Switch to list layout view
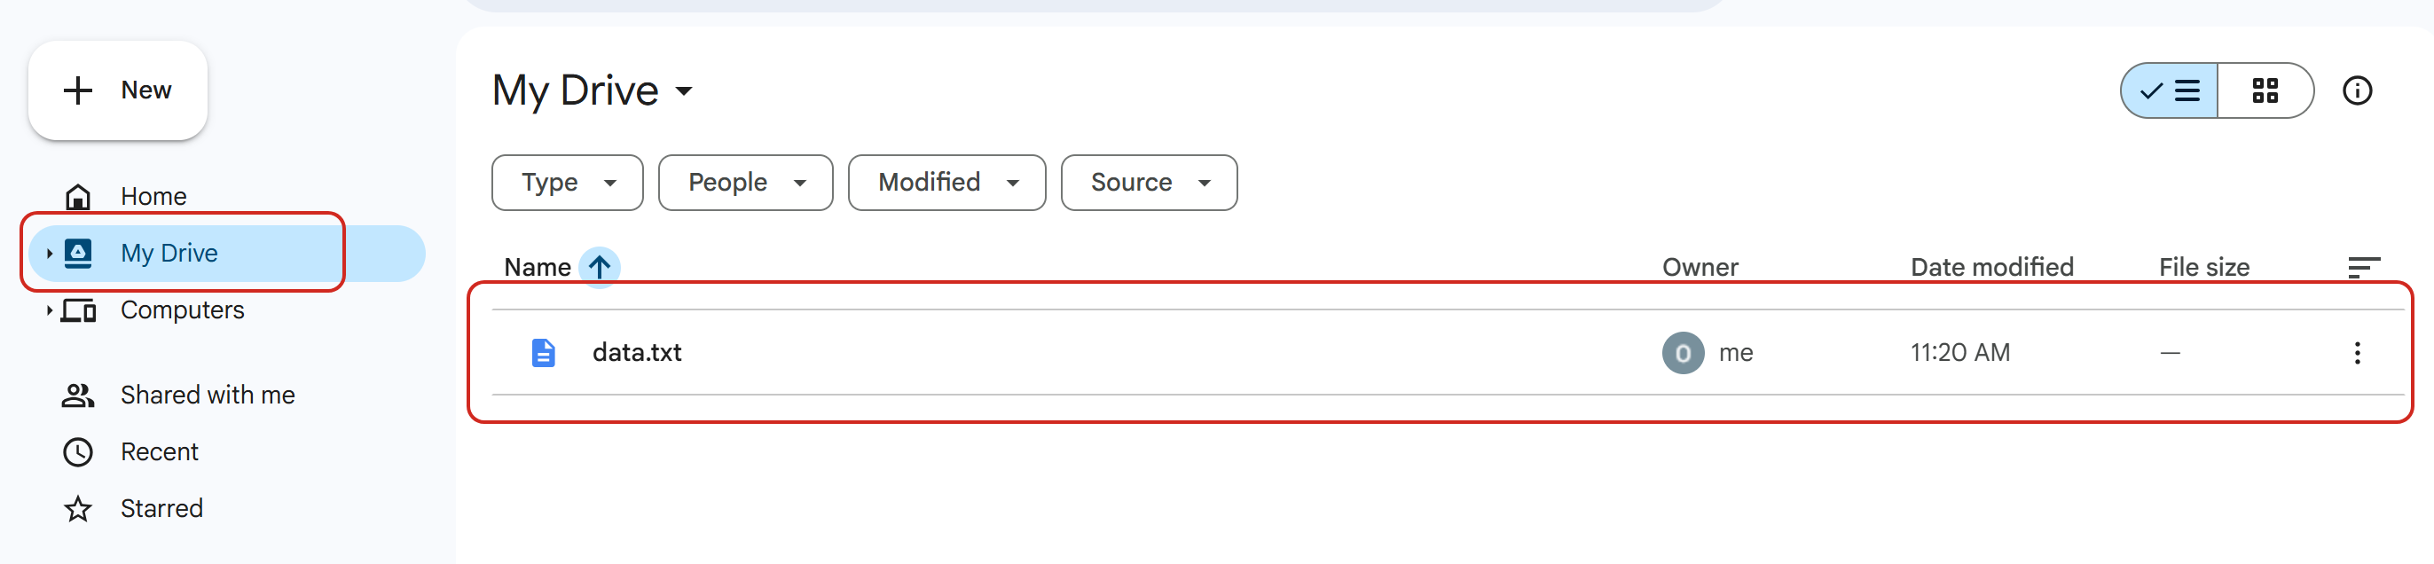Screen dimensions: 2434x564 tap(2170, 91)
